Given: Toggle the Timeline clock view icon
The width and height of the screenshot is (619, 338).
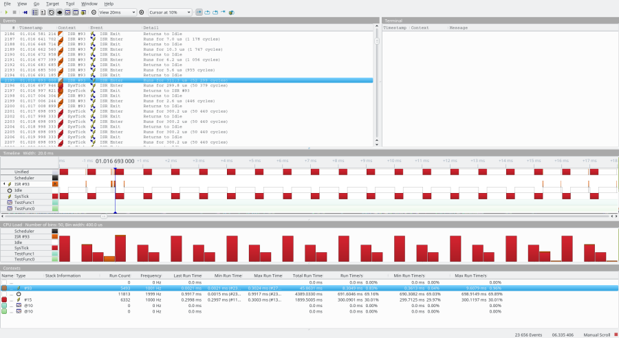Looking at the screenshot, I should pyautogui.click(x=52, y=12).
